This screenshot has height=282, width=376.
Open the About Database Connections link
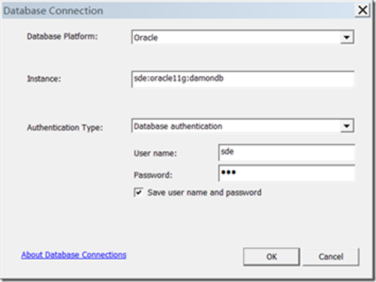click(74, 255)
